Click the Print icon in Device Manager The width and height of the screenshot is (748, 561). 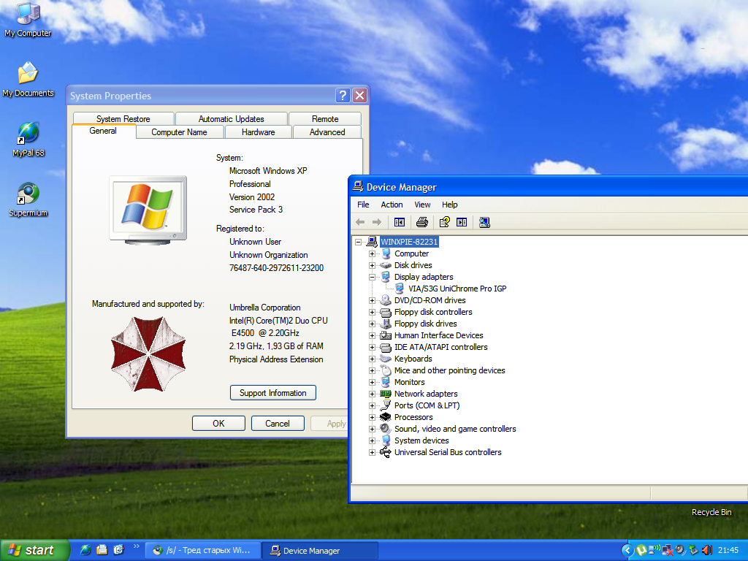pyautogui.click(x=421, y=222)
